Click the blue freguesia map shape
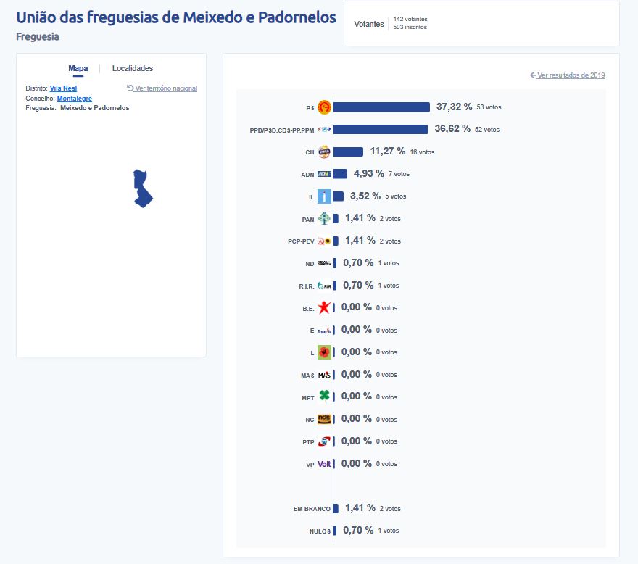 (x=142, y=189)
